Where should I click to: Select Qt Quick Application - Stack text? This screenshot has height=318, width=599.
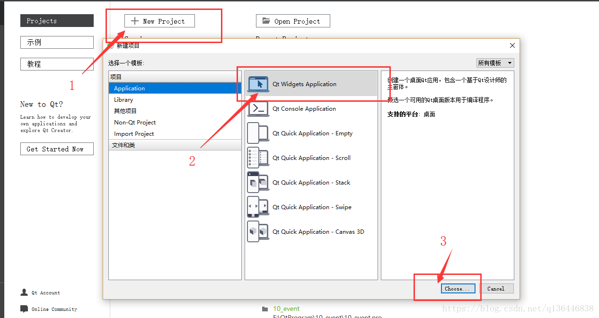click(311, 183)
